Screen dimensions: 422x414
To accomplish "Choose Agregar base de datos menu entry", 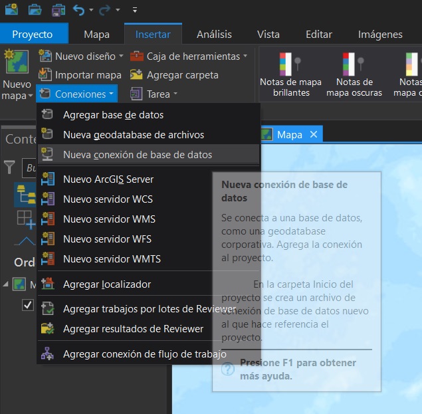I will (x=149, y=115).
